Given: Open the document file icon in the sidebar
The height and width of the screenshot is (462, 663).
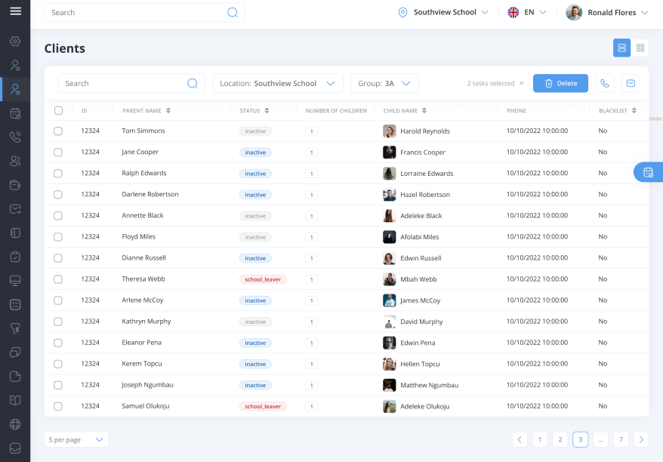Looking at the screenshot, I should (x=15, y=377).
